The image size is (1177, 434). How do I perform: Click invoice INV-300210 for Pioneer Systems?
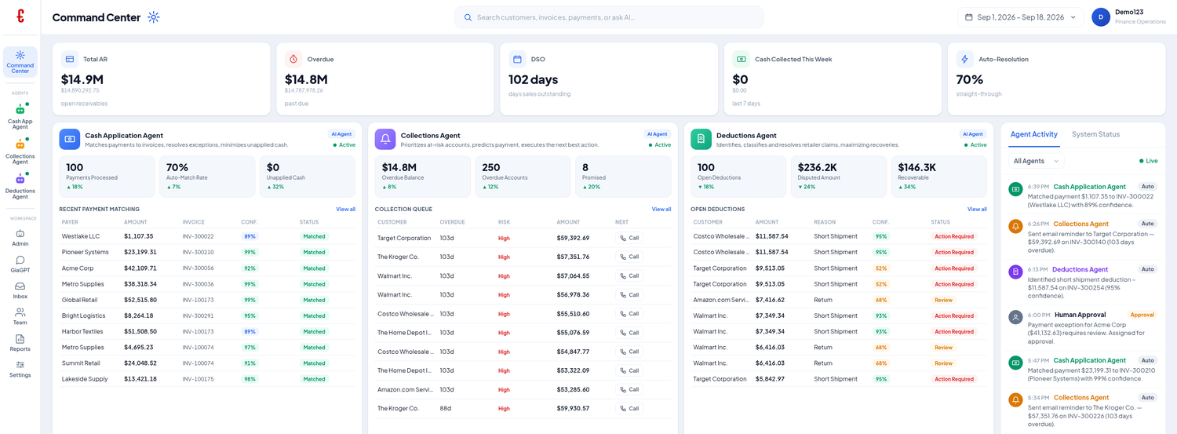[198, 252]
